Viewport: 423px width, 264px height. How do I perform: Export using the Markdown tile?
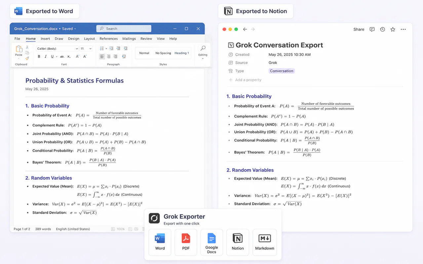265,242
